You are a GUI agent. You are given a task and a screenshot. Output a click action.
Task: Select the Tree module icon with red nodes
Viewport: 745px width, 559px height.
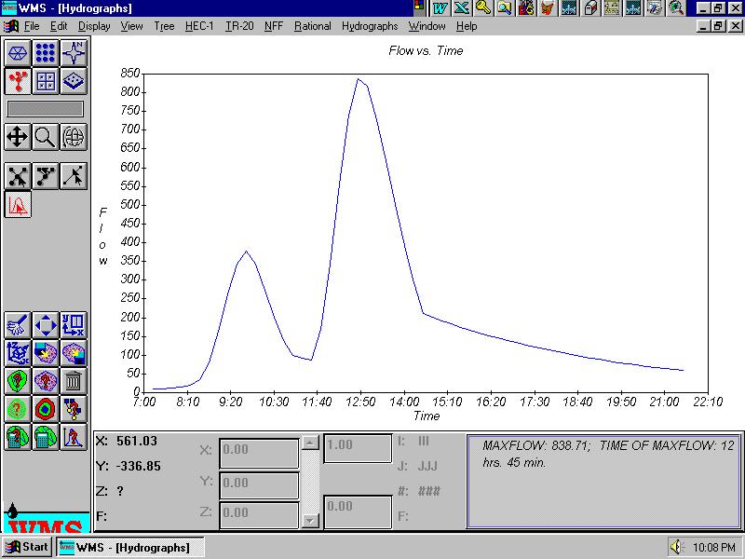[x=18, y=81]
